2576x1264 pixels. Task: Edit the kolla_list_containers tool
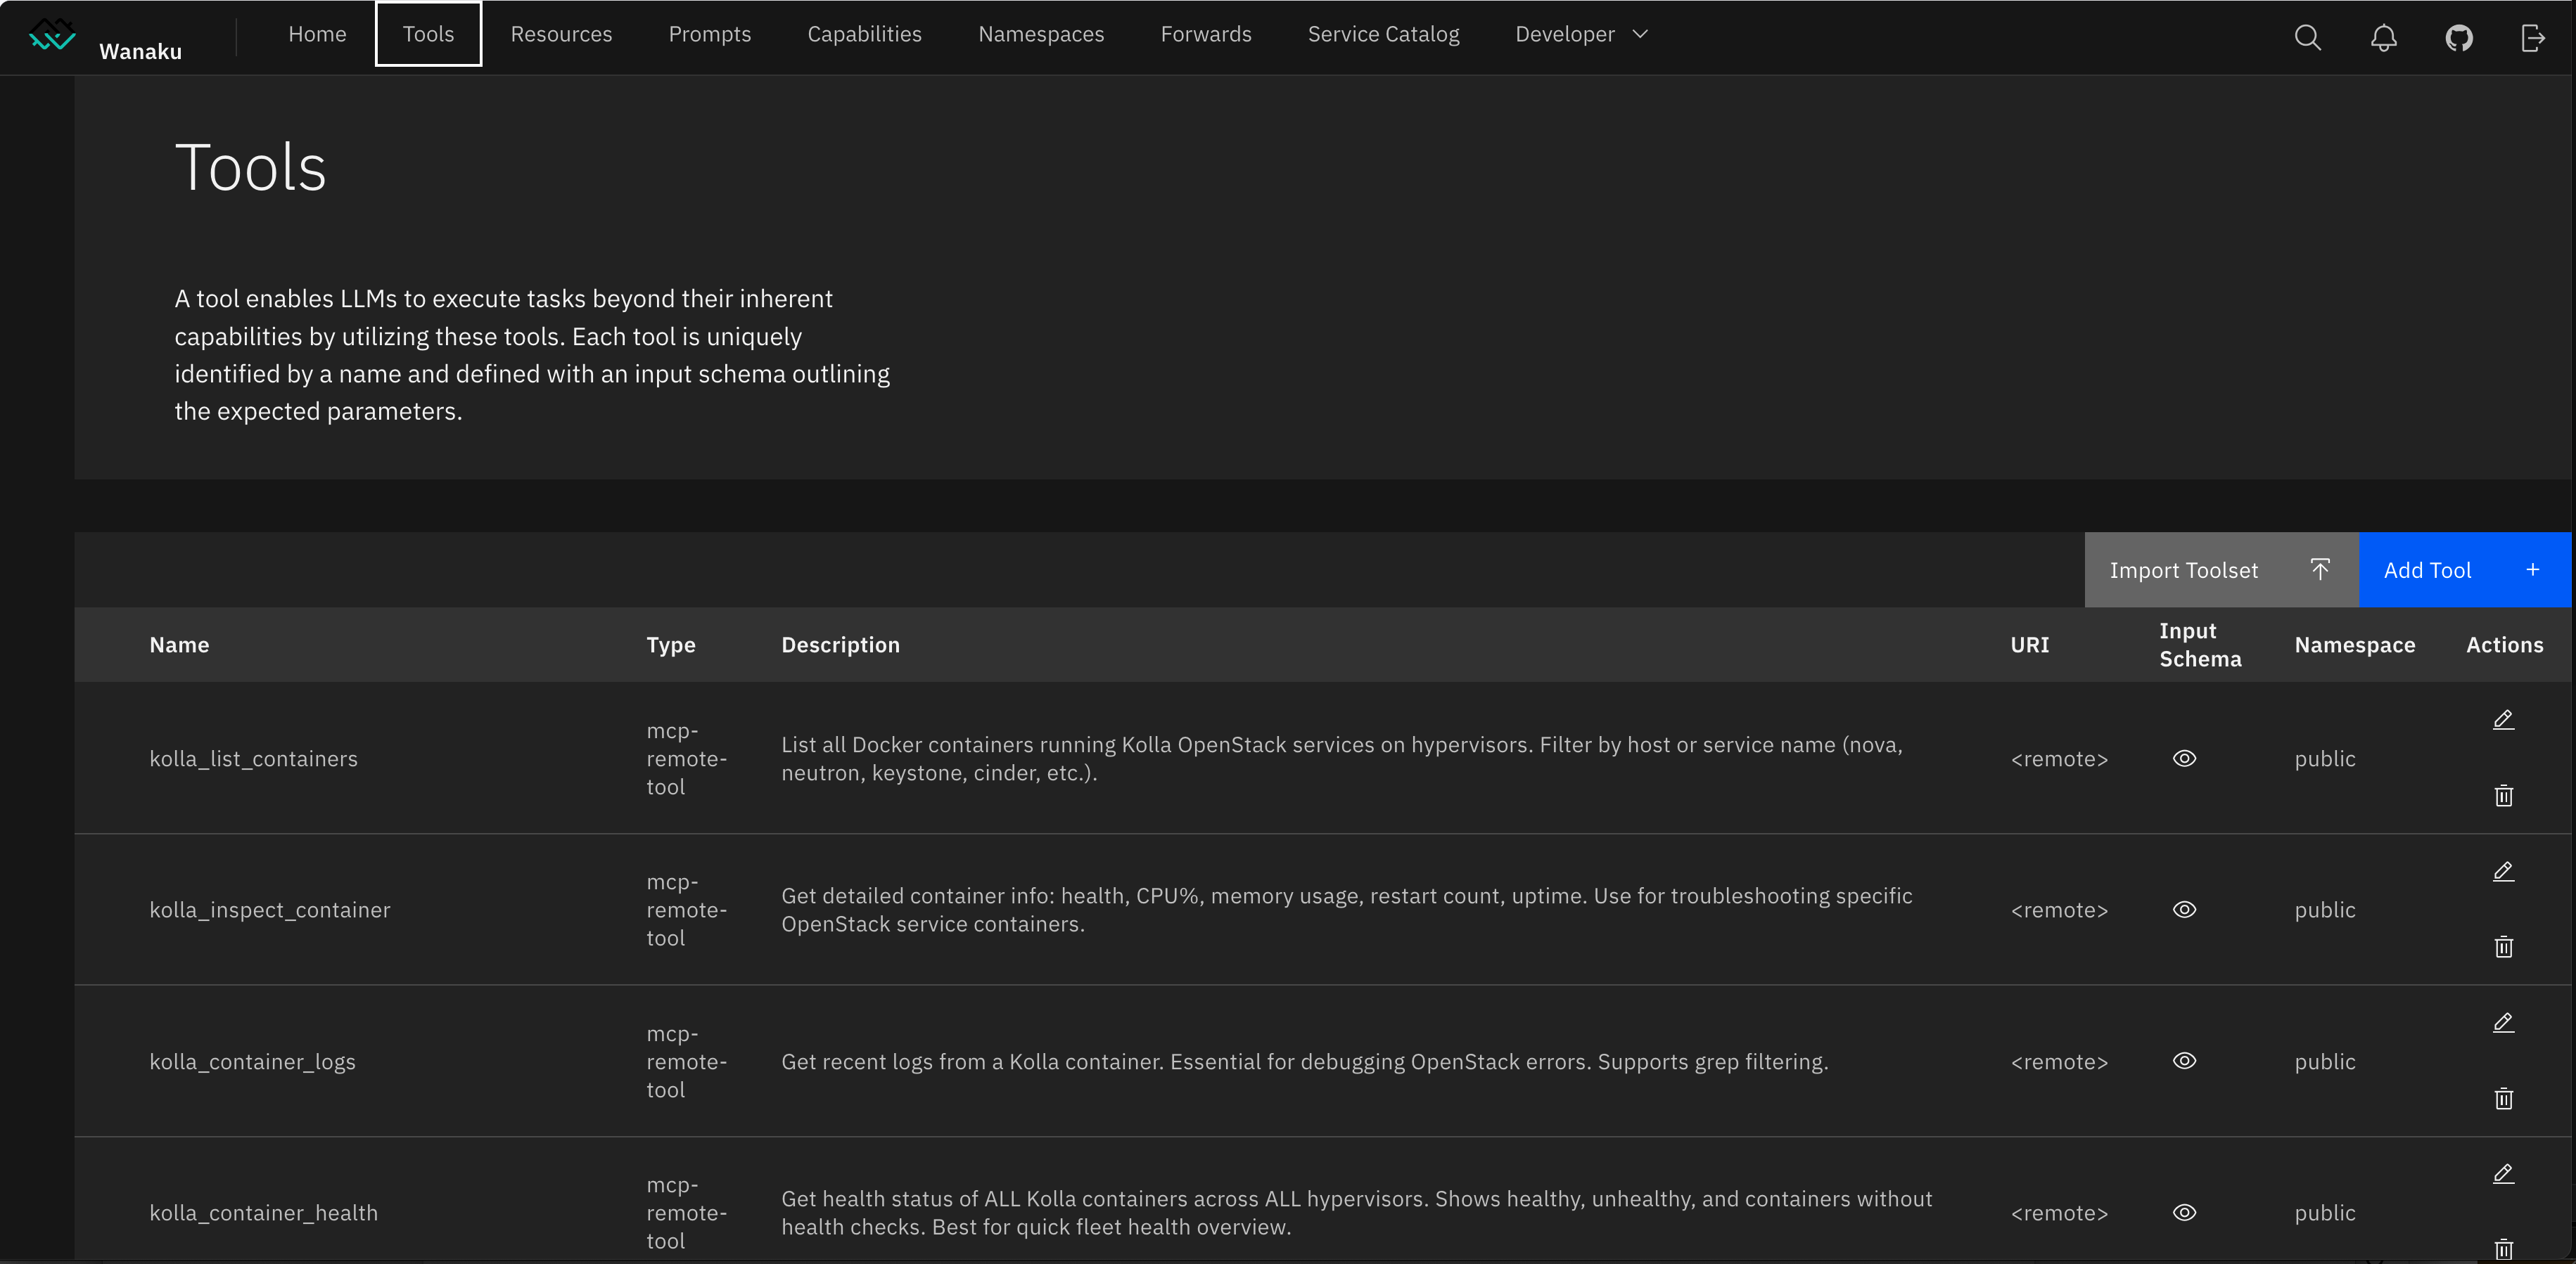coord(2503,721)
